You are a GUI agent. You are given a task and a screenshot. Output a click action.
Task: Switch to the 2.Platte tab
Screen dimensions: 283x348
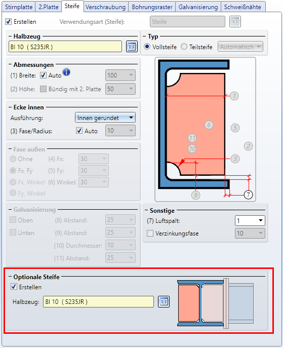49,7
